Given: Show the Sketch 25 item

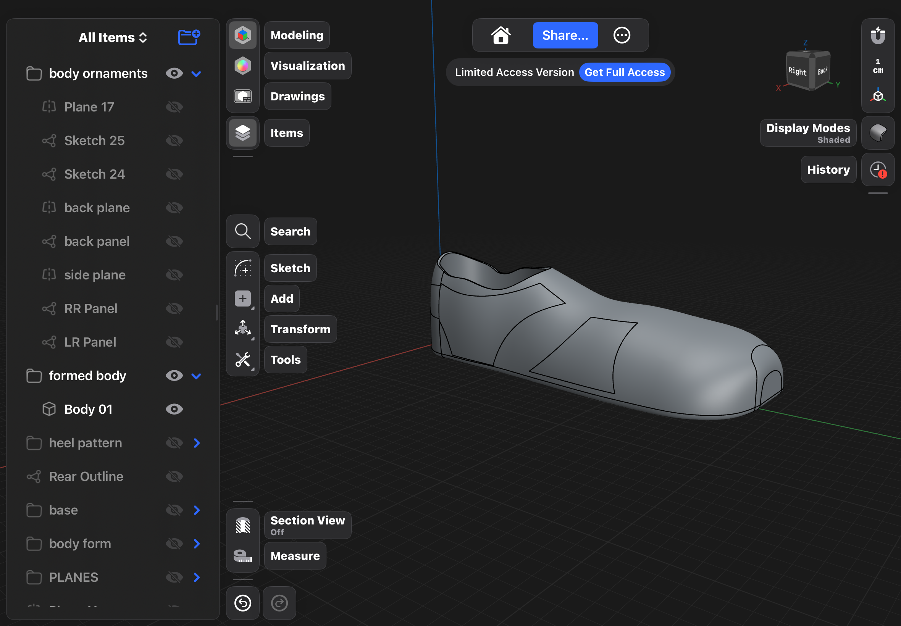Looking at the screenshot, I should (174, 140).
